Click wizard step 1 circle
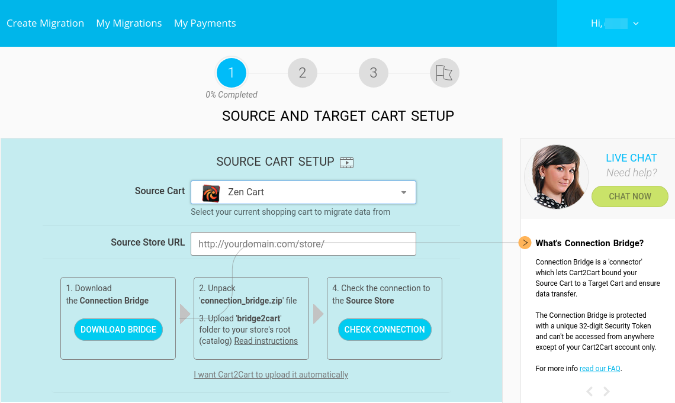Image resolution: width=675 pixels, height=403 pixels. point(232,73)
